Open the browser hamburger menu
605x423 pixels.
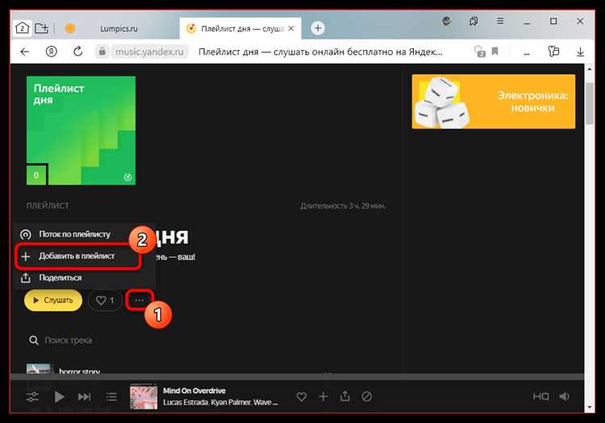point(500,21)
